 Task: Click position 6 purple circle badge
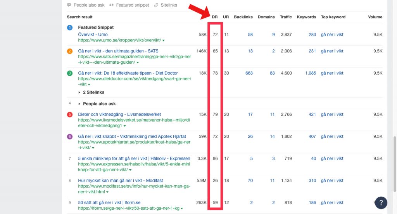click(70, 137)
